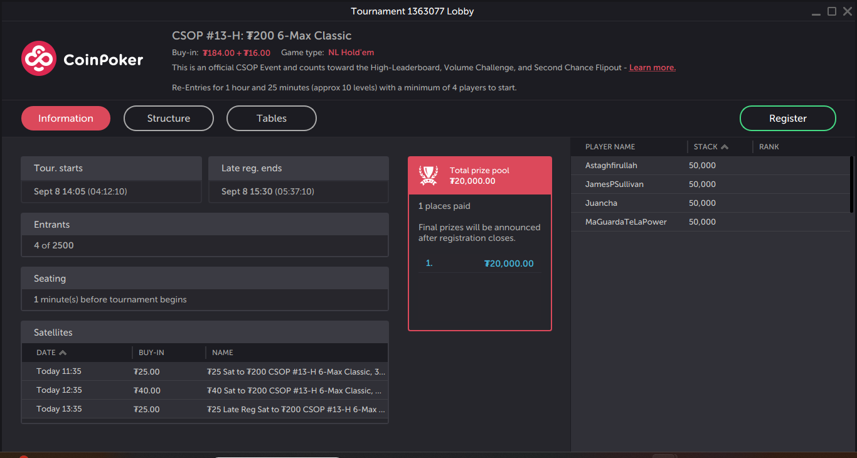Open the Today 11:35 ₮25 satellite row
Viewport: 857px width, 458px height.
(205, 371)
